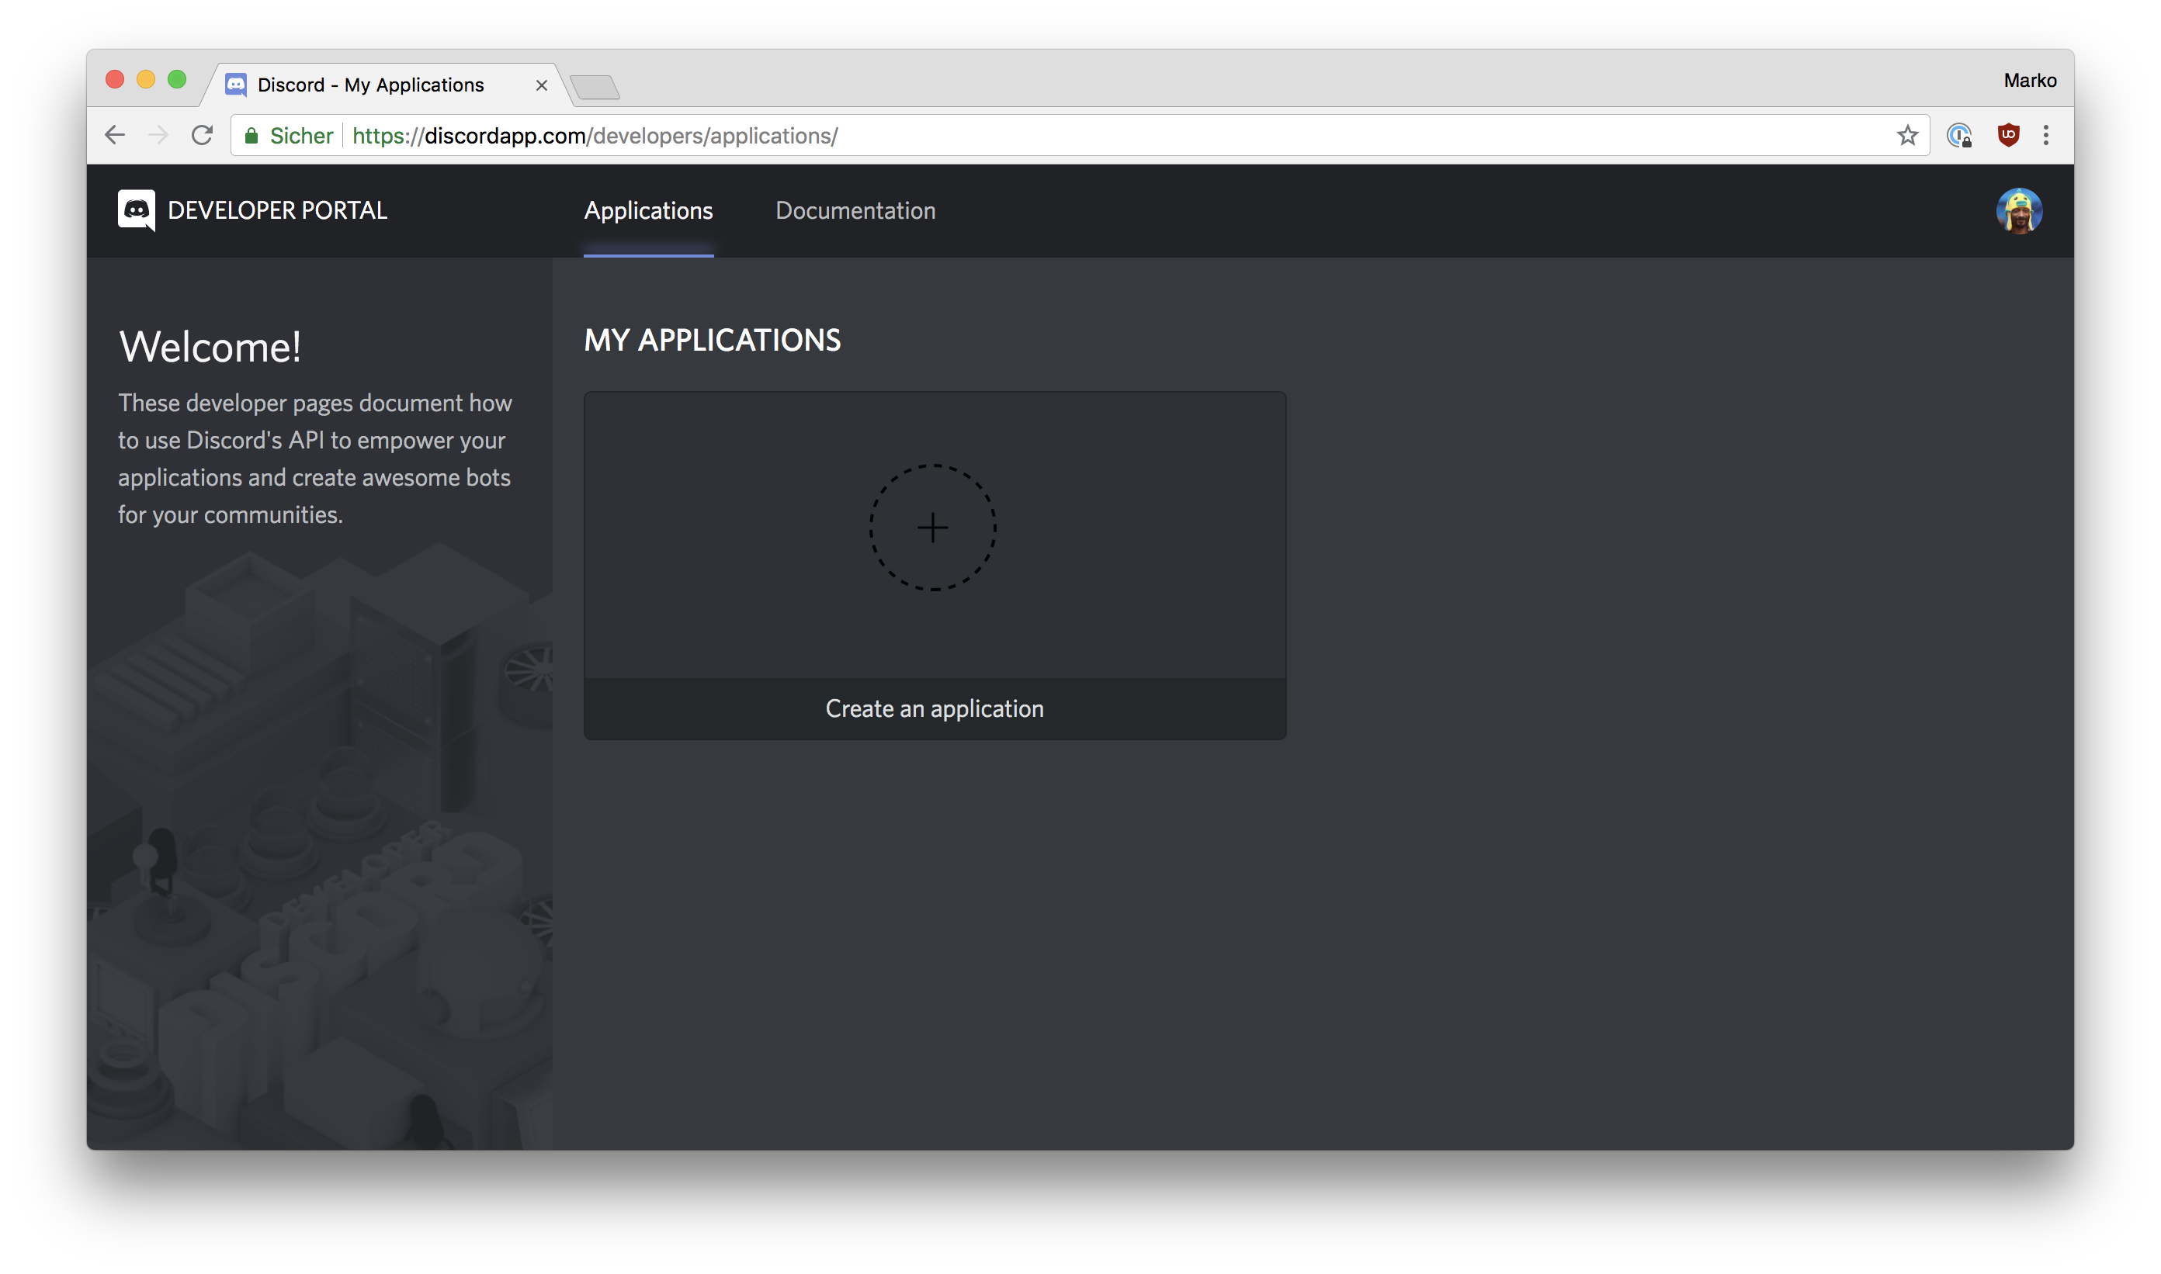Select the Discord - My Applications browser tab
The width and height of the screenshot is (2161, 1274).
[371, 85]
